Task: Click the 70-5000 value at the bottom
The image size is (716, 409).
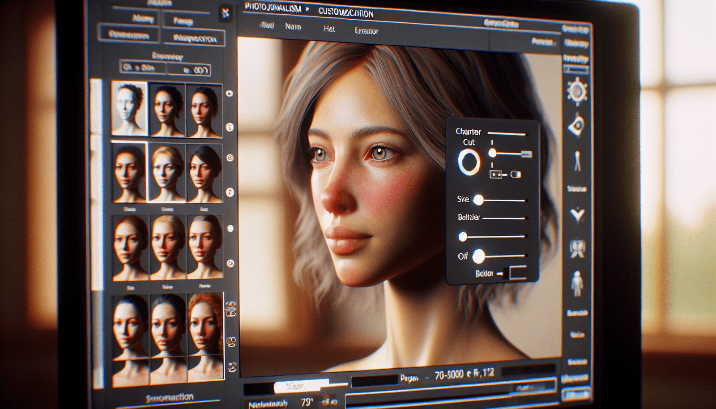Action: 449,375
